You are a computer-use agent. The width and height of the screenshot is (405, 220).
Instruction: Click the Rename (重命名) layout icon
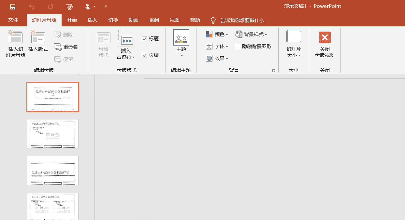click(58, 47)
